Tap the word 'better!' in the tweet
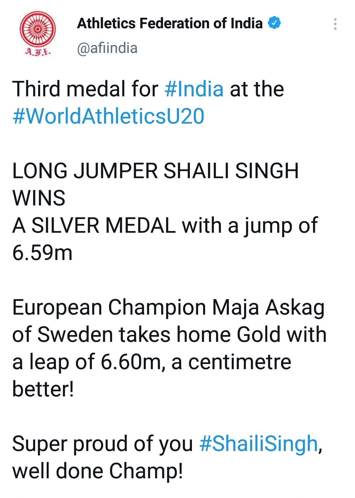 (x=43, y=389)
